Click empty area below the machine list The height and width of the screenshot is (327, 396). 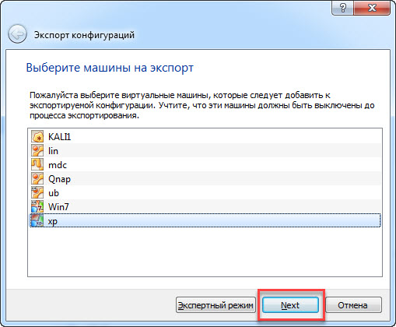205,251
